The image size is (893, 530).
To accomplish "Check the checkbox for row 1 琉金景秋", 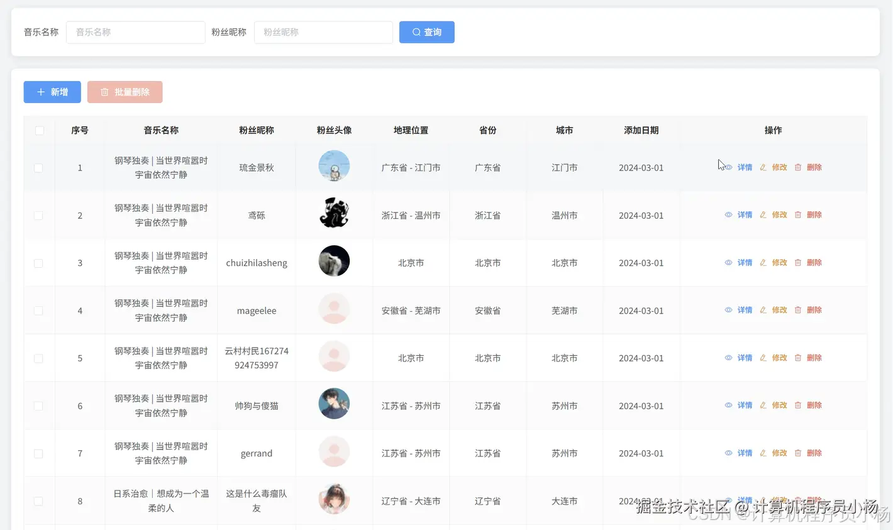I will coord(39,167).
